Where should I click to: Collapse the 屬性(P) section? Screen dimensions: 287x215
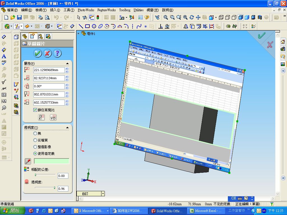click(x=67, y=64)
